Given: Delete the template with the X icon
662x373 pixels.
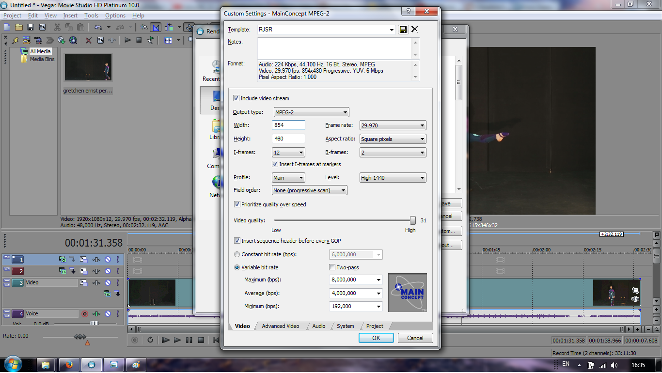Looking at the screenshot, I should click(414, 30).
